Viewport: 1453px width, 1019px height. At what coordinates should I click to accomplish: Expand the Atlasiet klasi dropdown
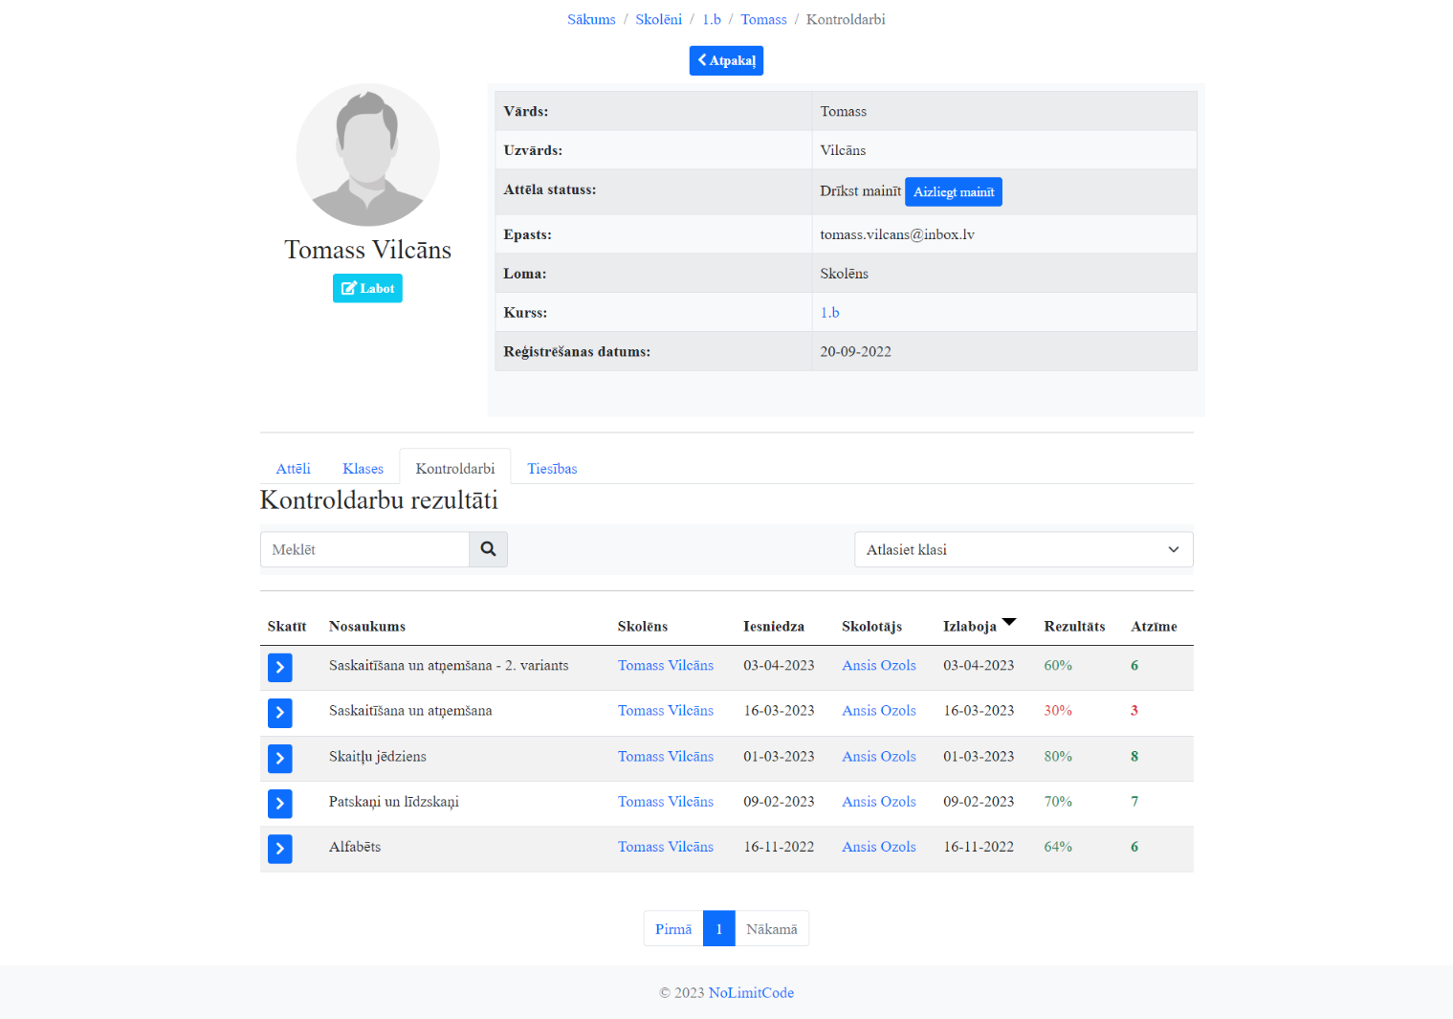tap(1023, 549)
